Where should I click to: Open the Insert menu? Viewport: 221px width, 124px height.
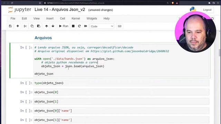click(x=50, y=19)
